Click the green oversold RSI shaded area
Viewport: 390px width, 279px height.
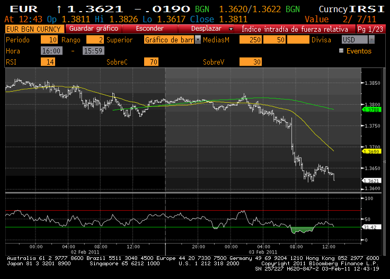tap(302, 230)
